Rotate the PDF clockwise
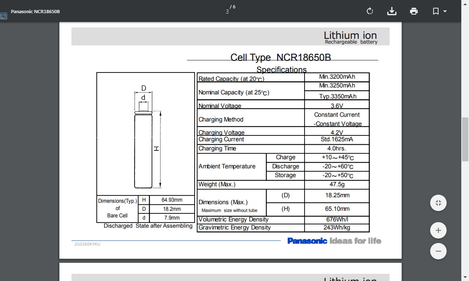The image size is (469, 281). (x=370, y=11)
